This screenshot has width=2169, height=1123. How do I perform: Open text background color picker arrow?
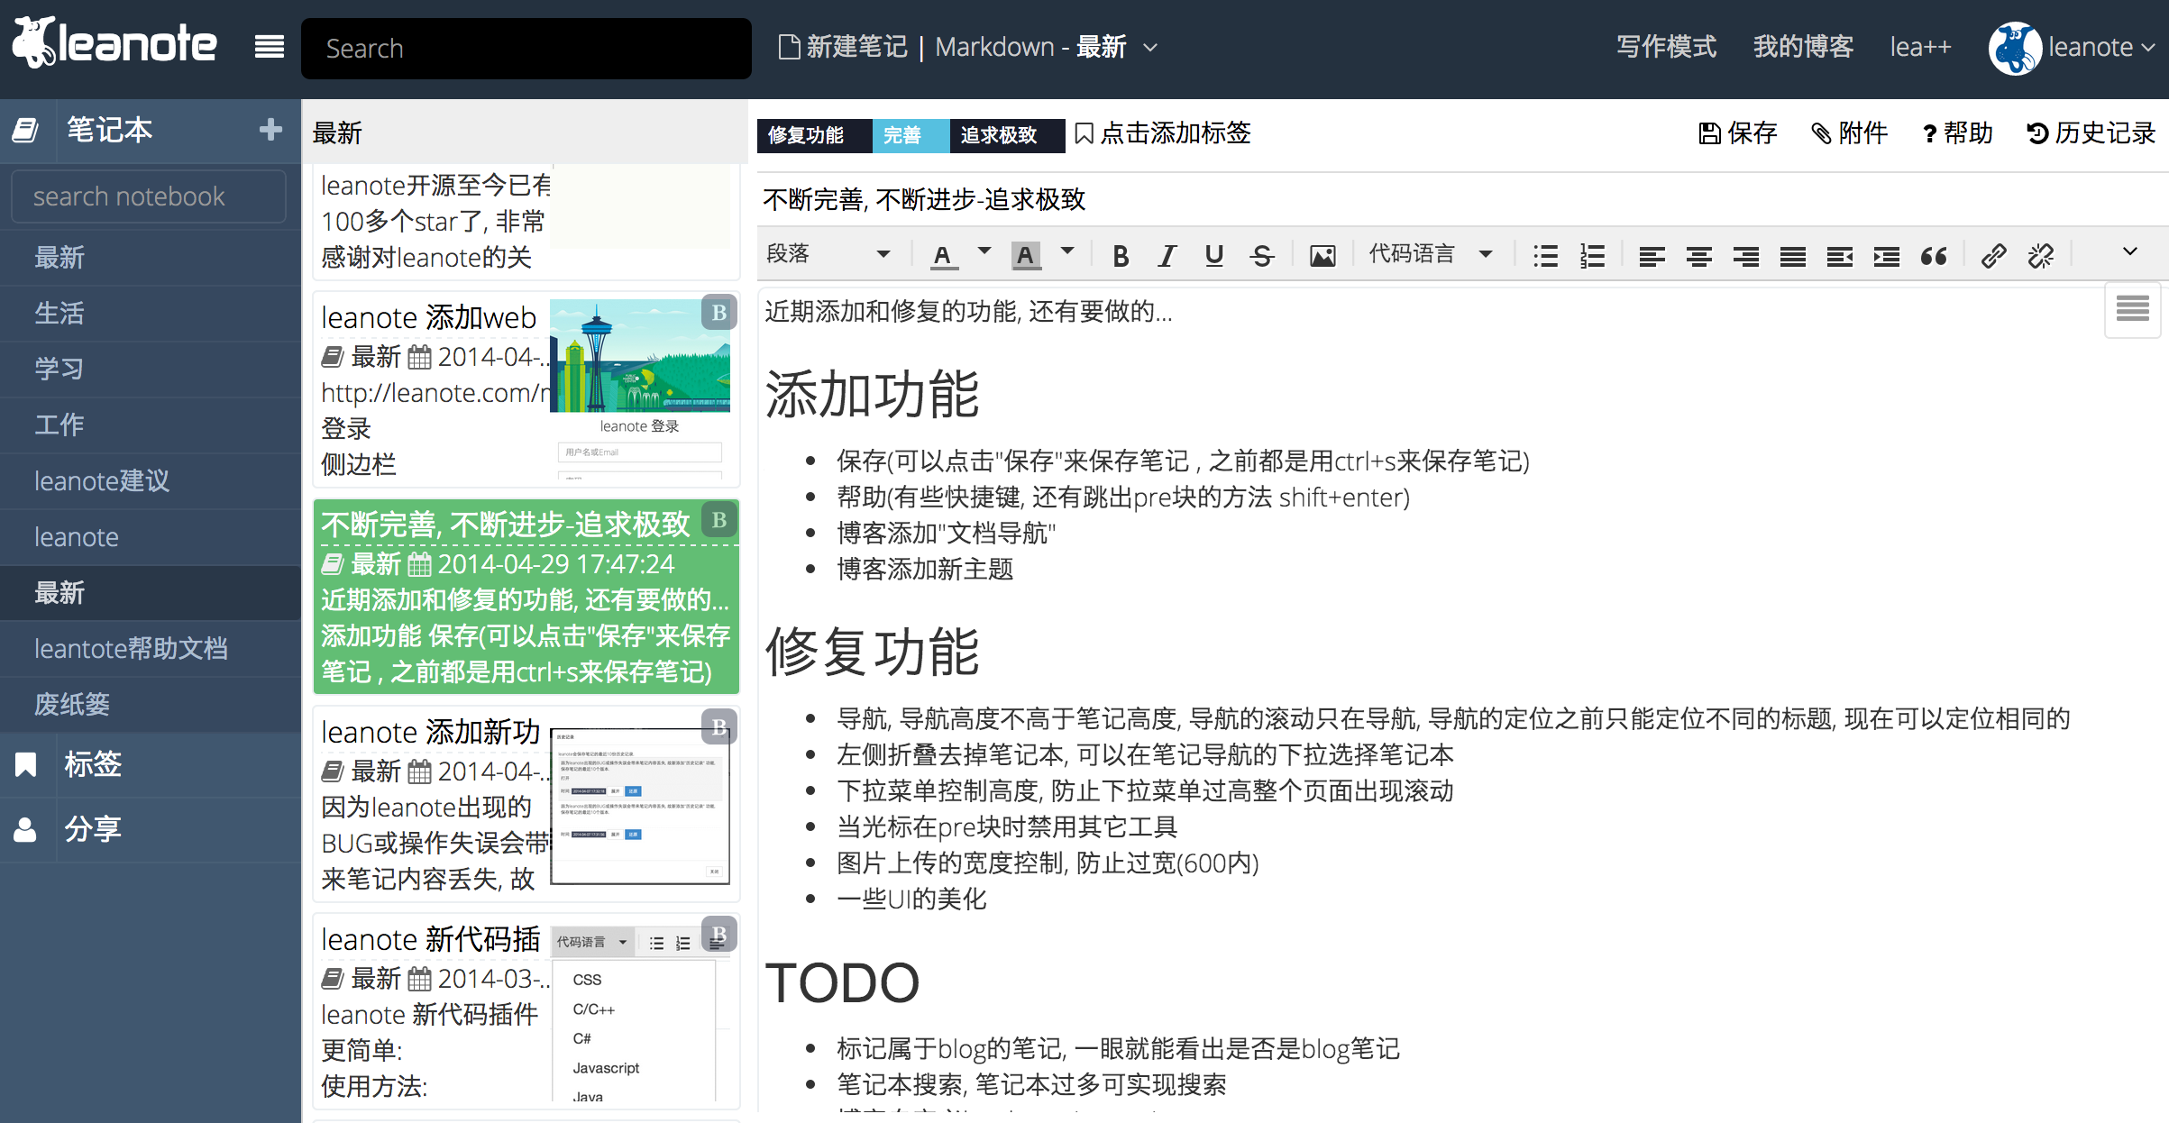pyautogui.click(x=1067, y=252)
